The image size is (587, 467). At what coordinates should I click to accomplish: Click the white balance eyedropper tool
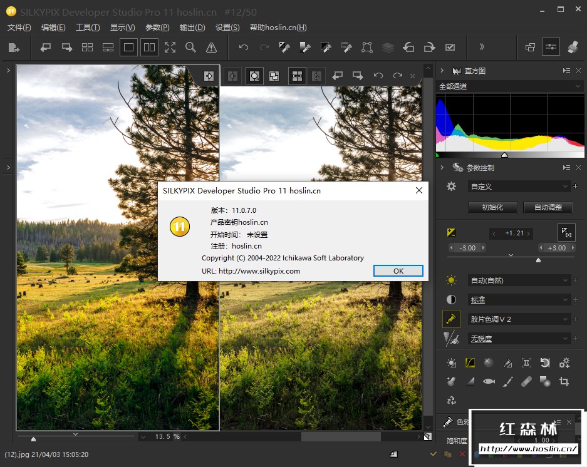tap(284, 47)
